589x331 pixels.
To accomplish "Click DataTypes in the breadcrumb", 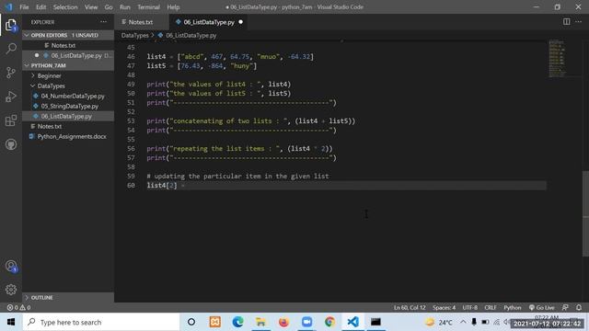I will [x=135, y=35].
